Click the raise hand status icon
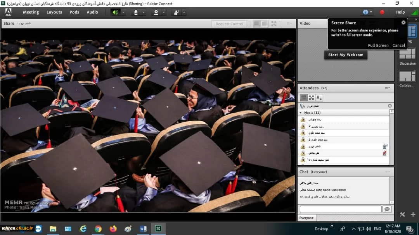Viewport: 419px width, 235px height. [x=176, y=12]
